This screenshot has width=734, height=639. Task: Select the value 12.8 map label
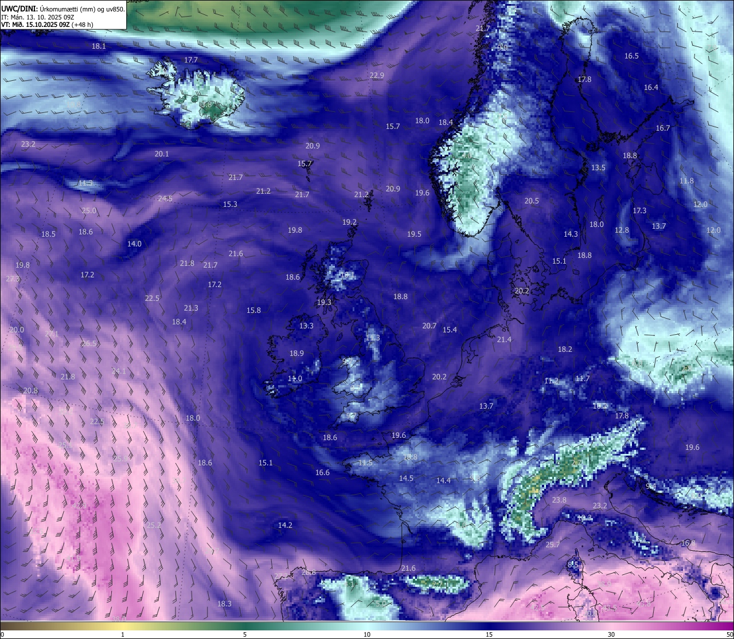(622, 230)
